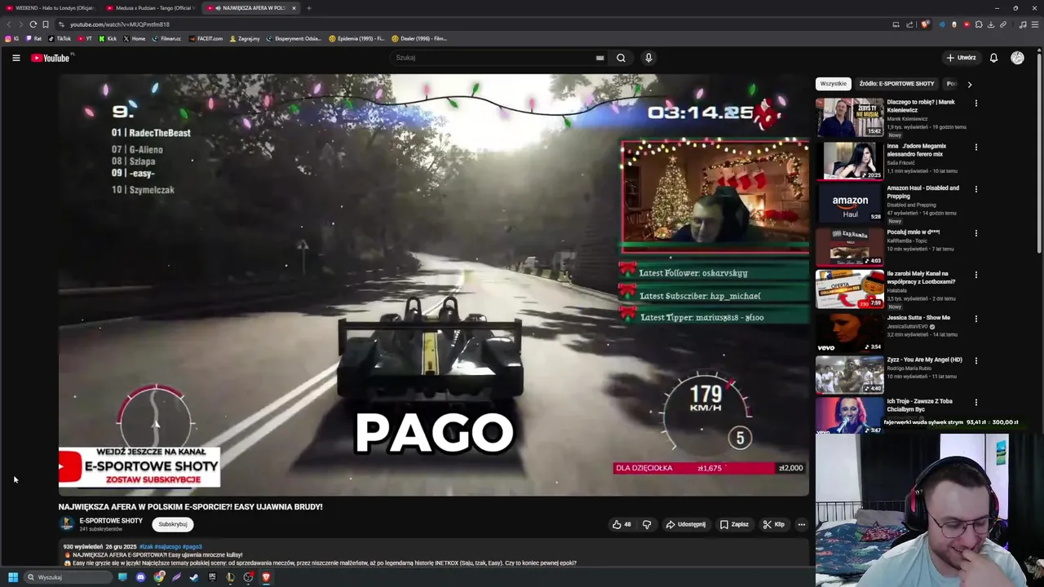Click the #izak hashtag link
The width and height of the screenshot is (1044, 587).
click(146, 547)
